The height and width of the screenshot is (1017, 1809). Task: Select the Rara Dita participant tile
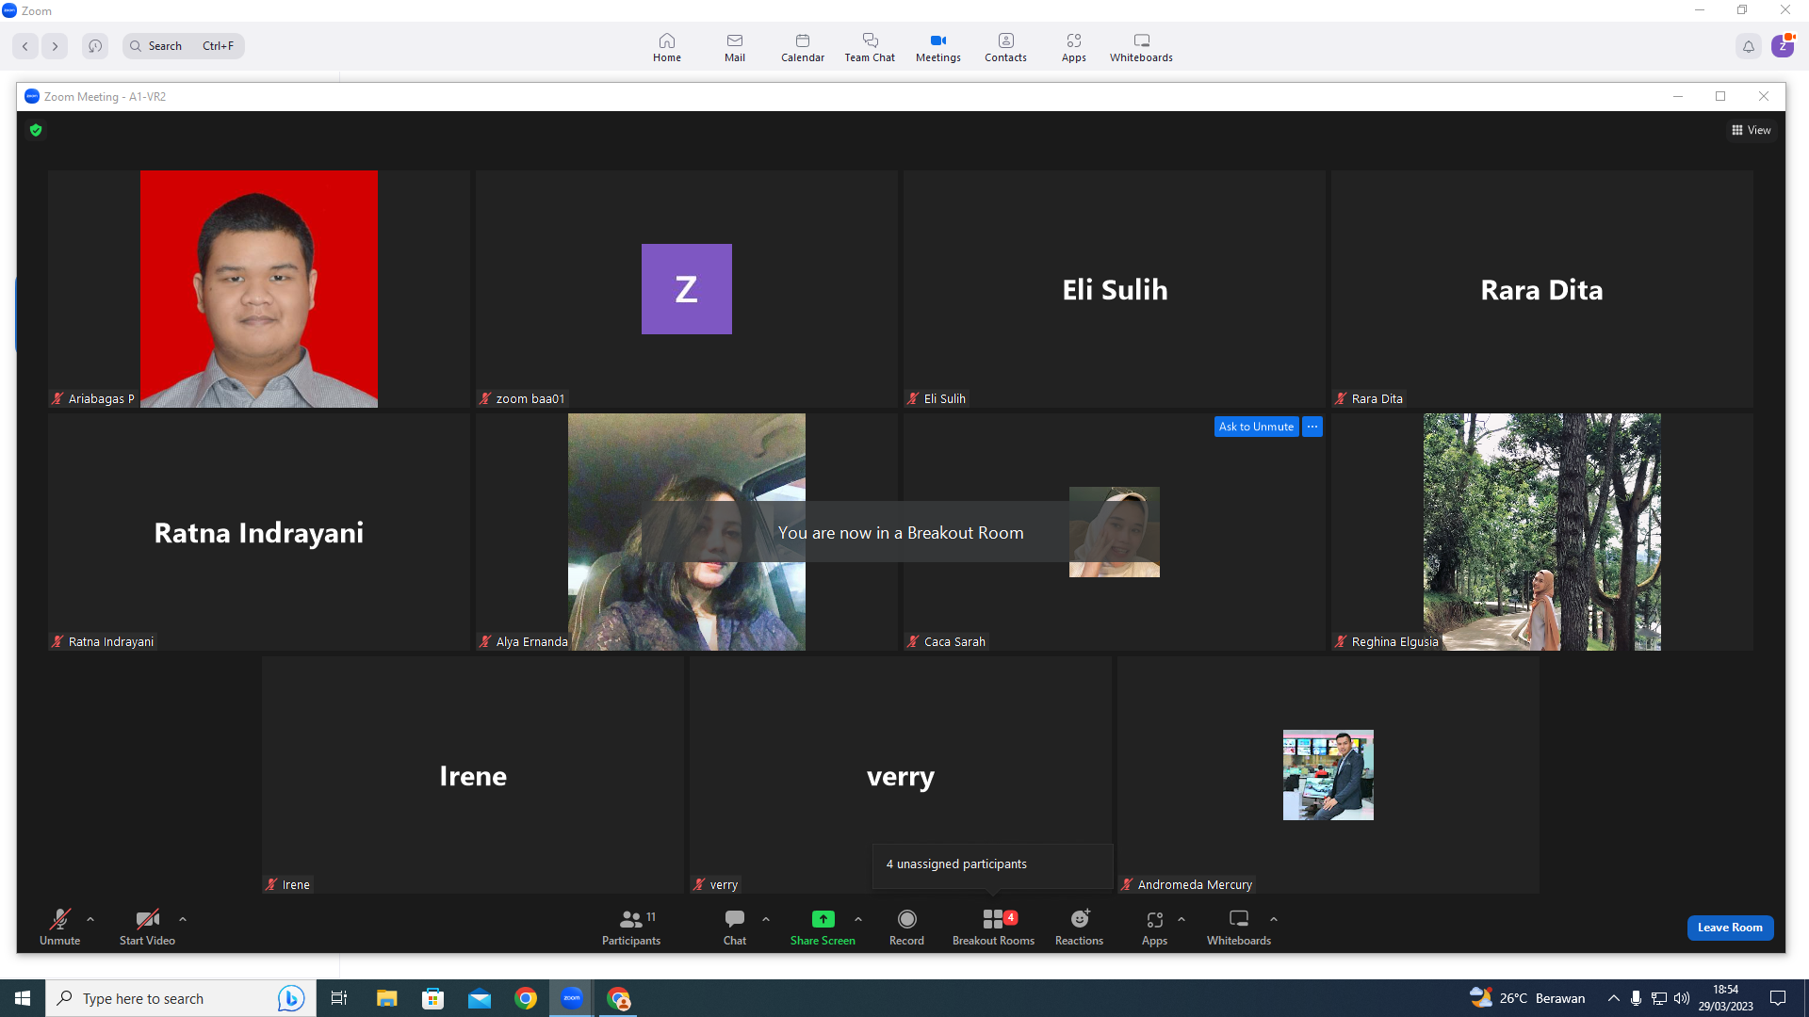[x=1542, y=289]
